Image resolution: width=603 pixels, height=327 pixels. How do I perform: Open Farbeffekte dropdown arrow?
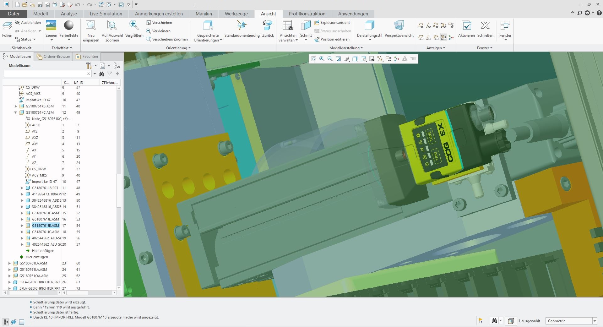[x=69, y=40]
